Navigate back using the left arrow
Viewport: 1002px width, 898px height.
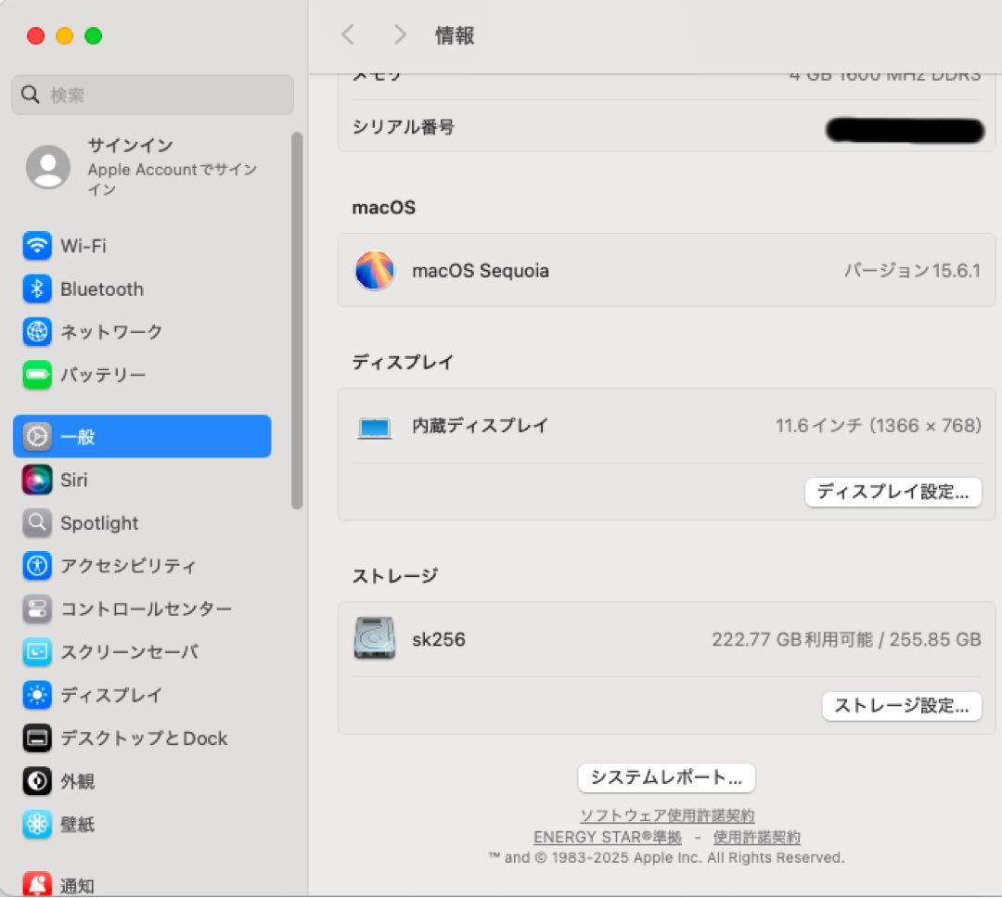click(x=348, y=33)
